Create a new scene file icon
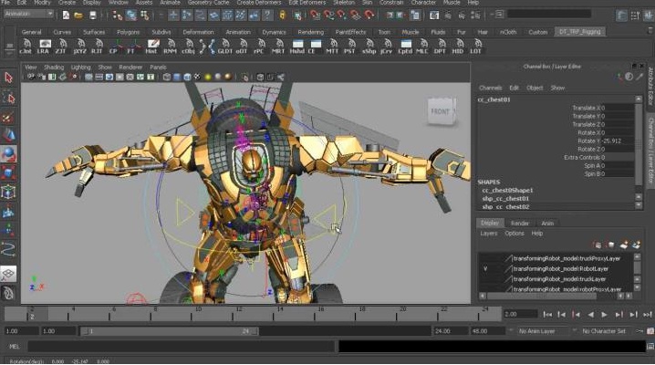Image resolution: width=655 pixels, height=365 pixels. tap(66, 16)
